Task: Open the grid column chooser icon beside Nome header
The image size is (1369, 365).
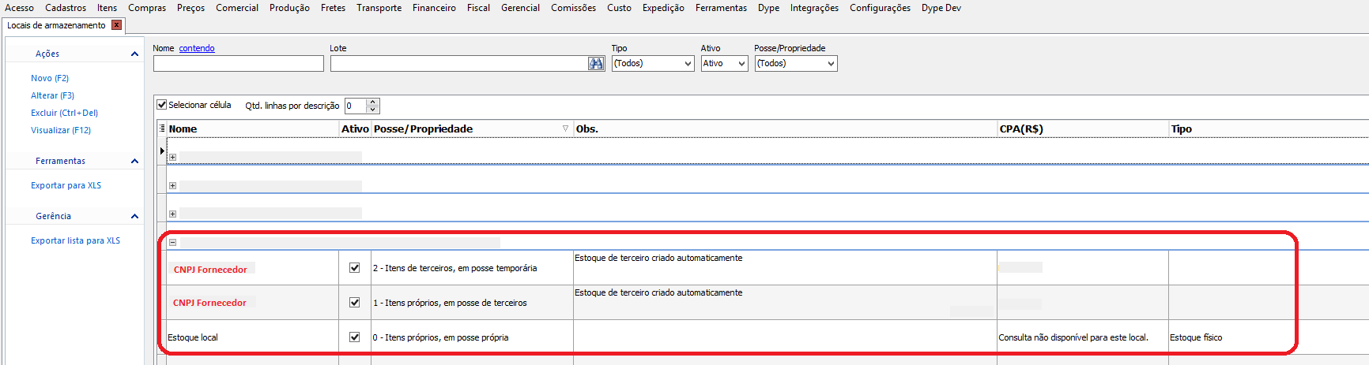Action: pyautogui.click(x=162, y=128)
